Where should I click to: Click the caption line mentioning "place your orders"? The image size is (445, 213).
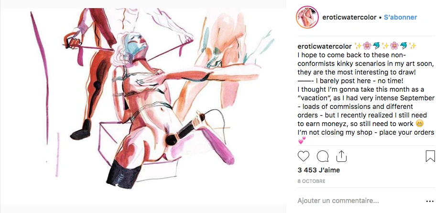coord(366,132)
